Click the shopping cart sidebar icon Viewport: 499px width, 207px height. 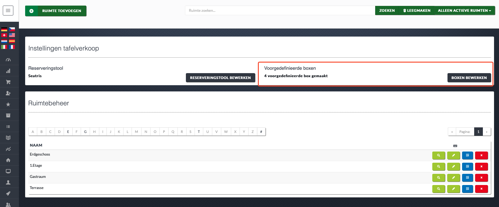tap(8, 82)
